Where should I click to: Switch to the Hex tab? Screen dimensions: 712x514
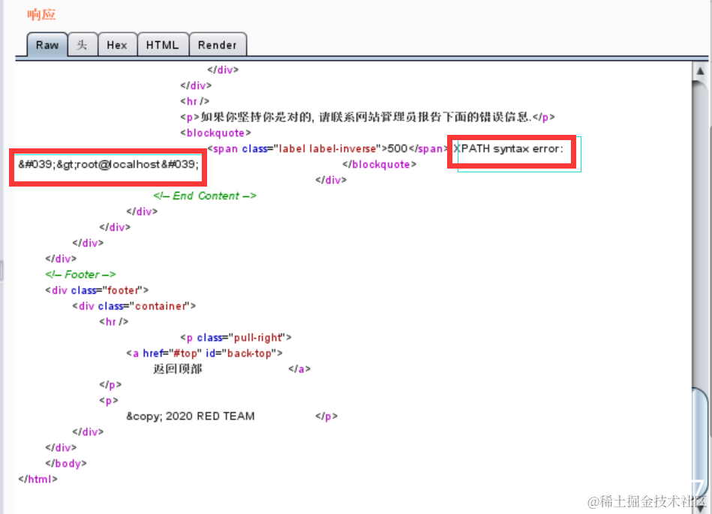[x=117, y=45]
